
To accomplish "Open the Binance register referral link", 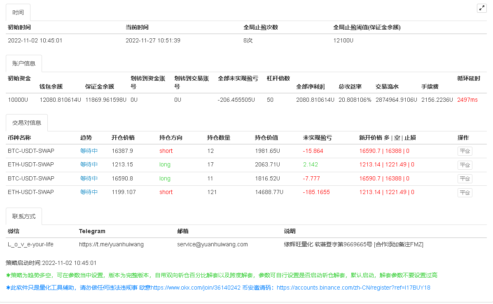I will tap(353, 288).
